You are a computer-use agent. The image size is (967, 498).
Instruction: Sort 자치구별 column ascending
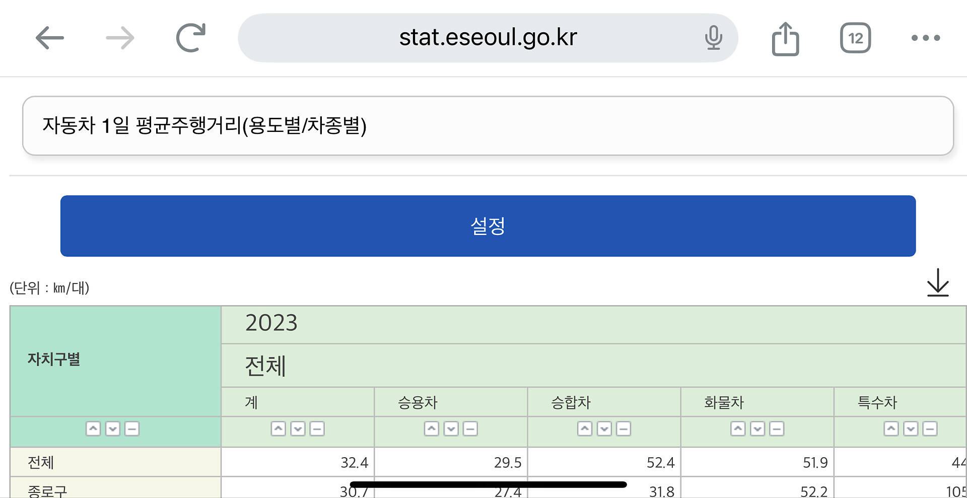[93, 429]
